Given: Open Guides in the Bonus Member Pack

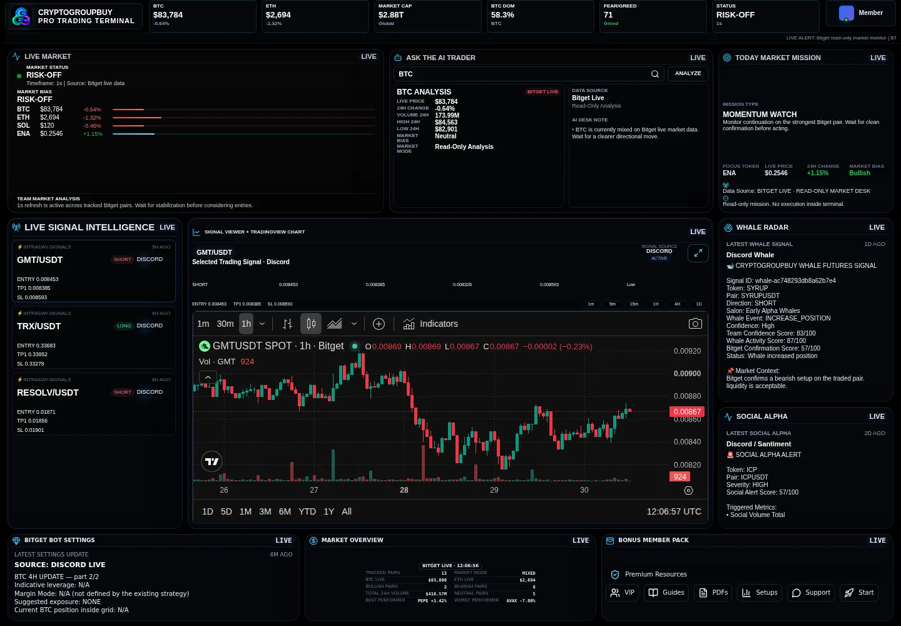Looking at the screenshot, I should tap(666, 592).
